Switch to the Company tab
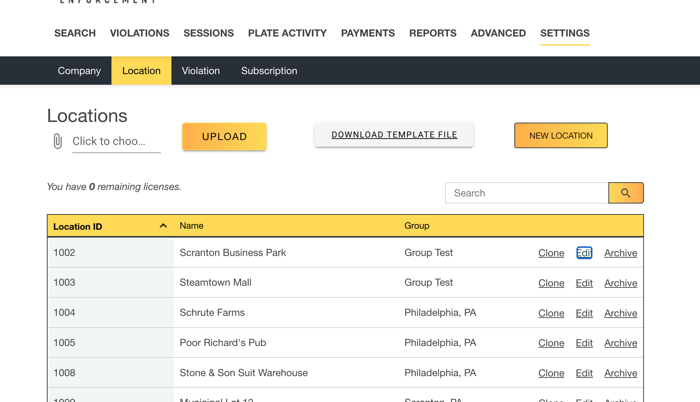700x402 pixels. point(79,71)
